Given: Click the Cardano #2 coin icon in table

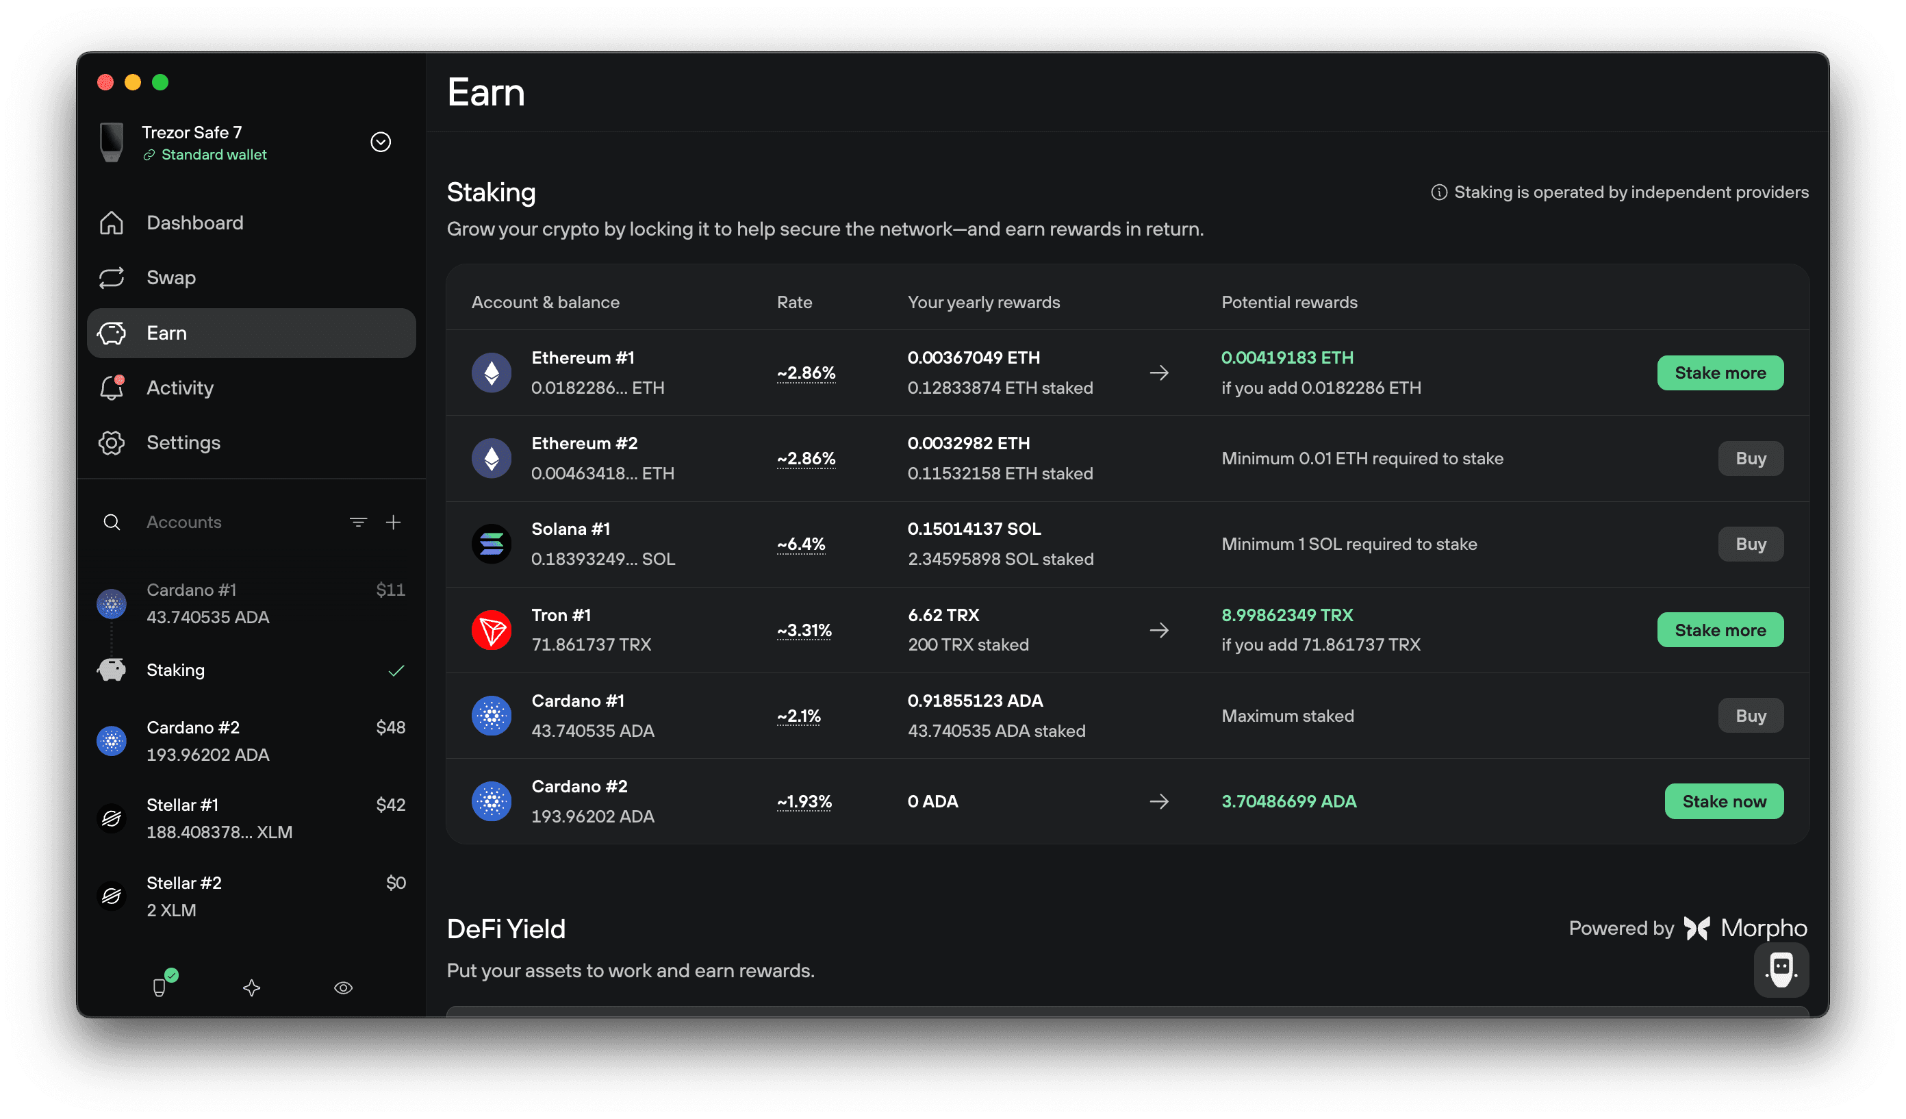Looking at the screenshot, I should click(x=492, y=801).
